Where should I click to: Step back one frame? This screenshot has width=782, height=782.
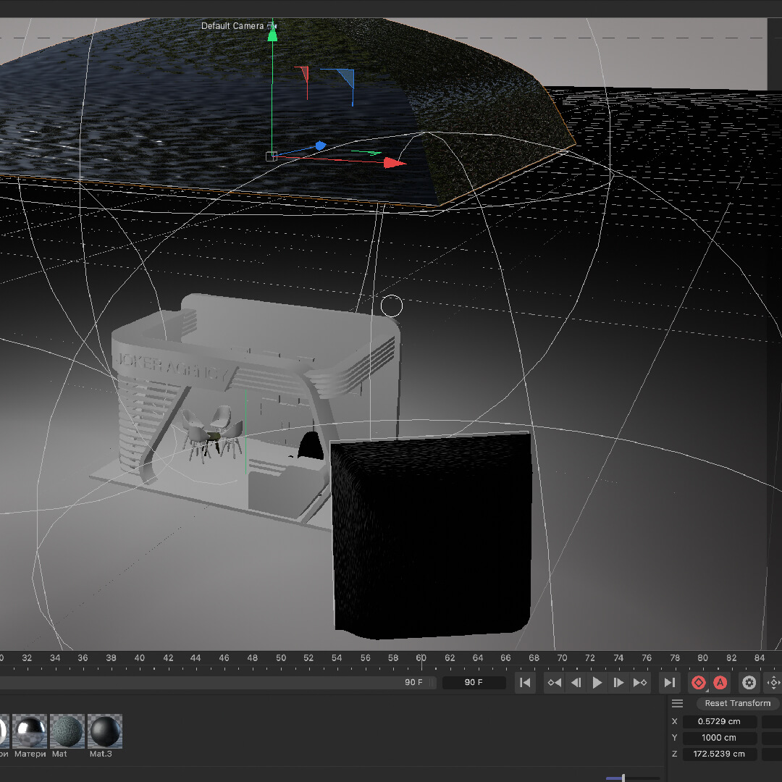[x=576, y=682]
